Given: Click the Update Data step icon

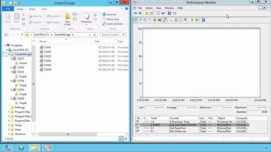Looking at the screenshot, I should pyautogui.click(x=197, y=20).
